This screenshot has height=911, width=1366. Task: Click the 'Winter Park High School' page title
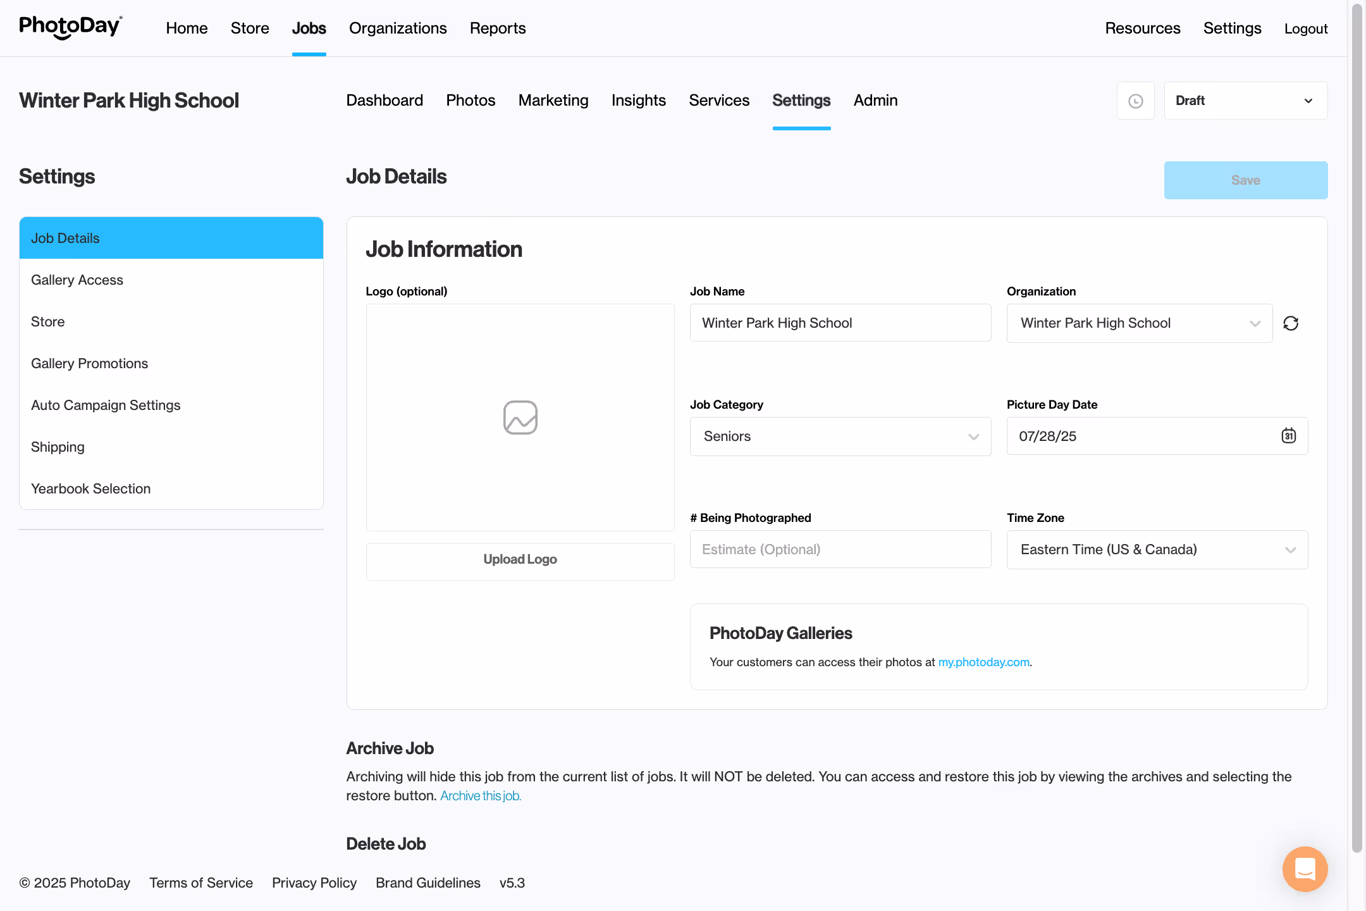[x=129, y=101]
